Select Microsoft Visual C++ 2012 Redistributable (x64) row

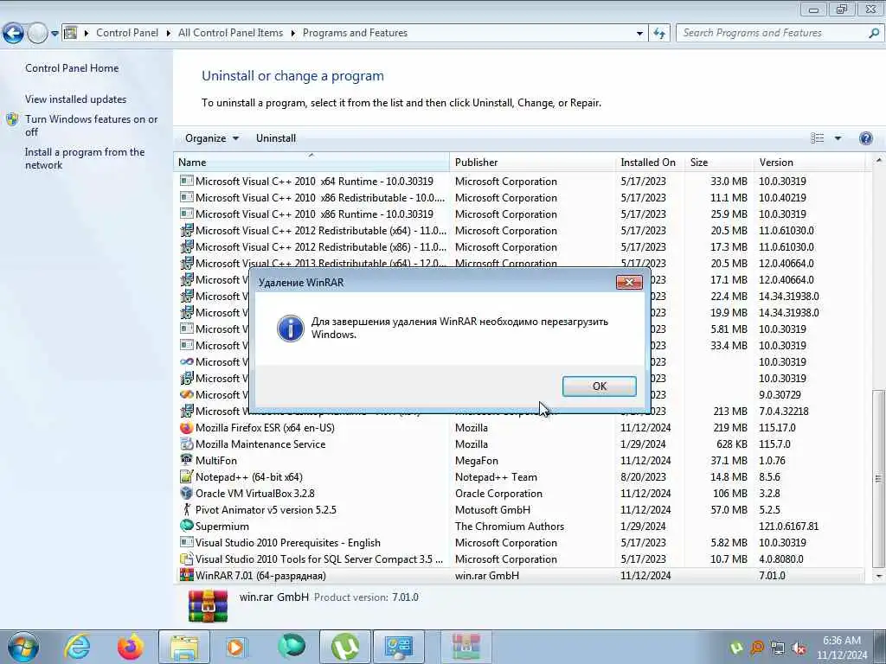[520, 230]
